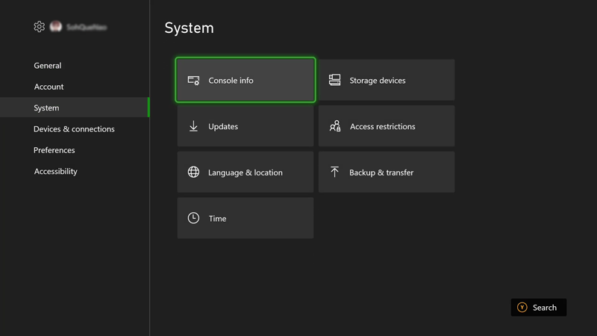
Task: Click the Console info tile icon
Action: [193, 81]
